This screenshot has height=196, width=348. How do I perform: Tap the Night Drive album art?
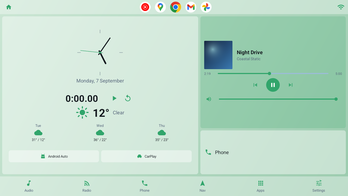pyautogui.click(x=218, y=55)
